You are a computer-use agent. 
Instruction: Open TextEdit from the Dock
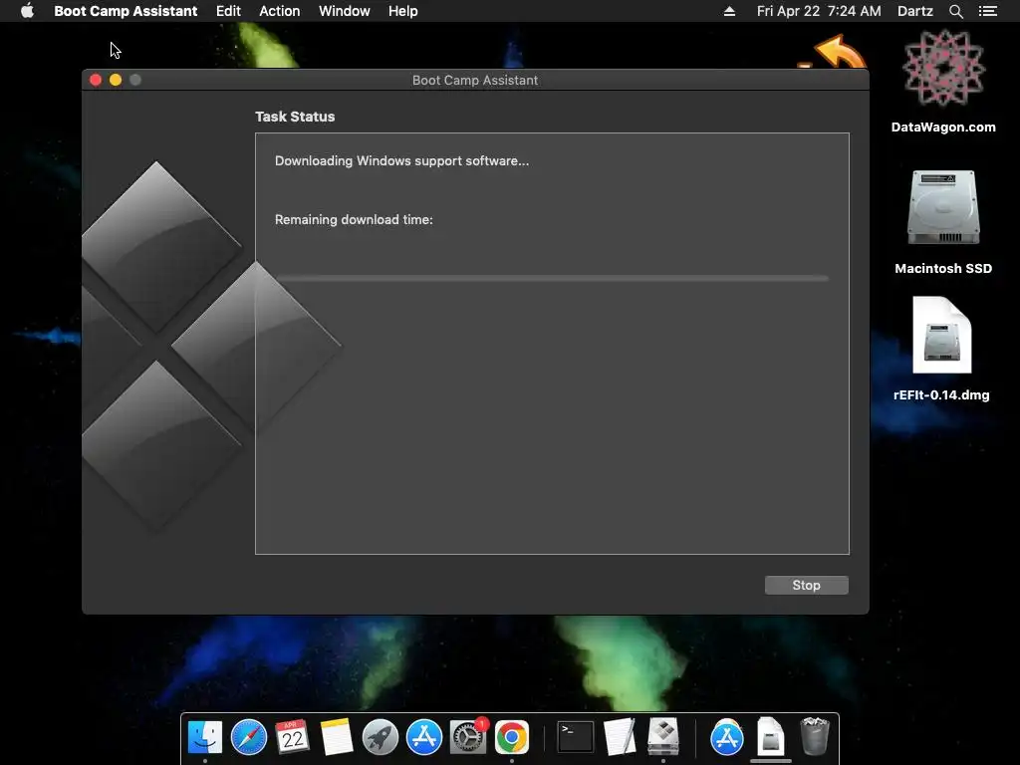[x=620, y=737]
